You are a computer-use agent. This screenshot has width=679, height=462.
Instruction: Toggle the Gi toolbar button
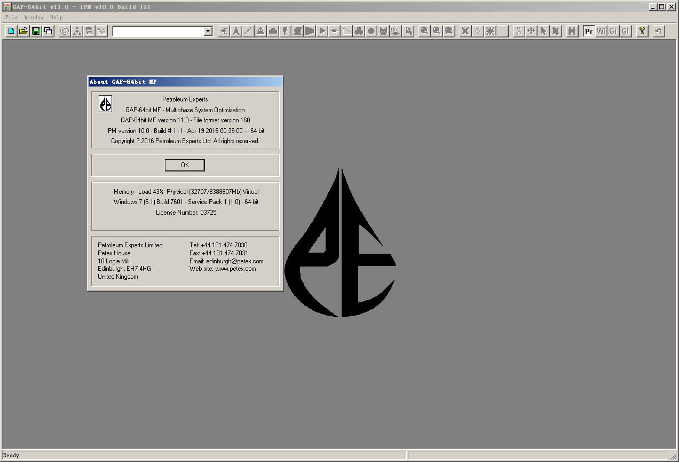click(613, 31)
